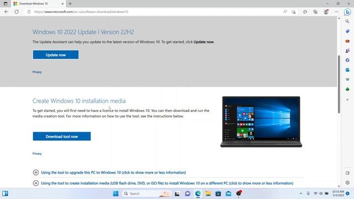Image resolution: width=354 pixels, height=199 pixels.
Task: Open the Chat app on taskbar
Action: [188, 193]
